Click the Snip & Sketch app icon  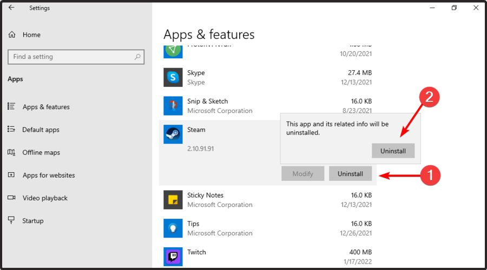173,106
